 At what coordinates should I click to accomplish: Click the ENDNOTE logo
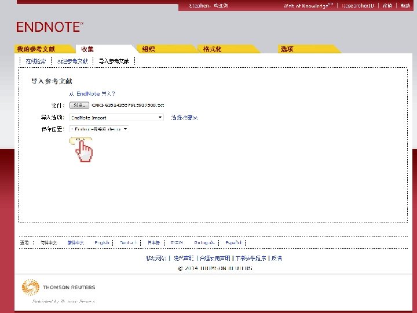49,27
